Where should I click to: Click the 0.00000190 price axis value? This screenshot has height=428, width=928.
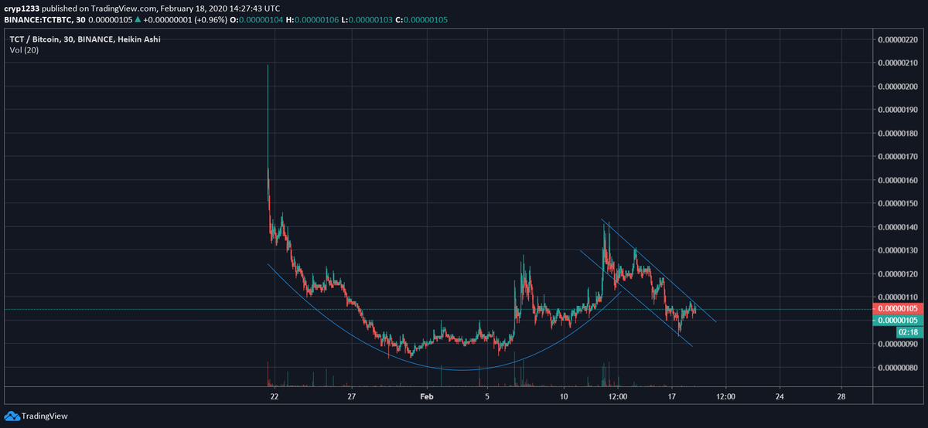[899, 110]
